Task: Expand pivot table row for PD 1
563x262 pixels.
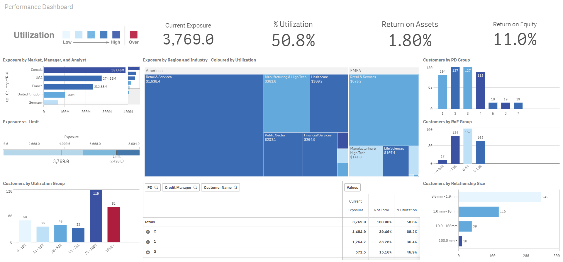Action: (x=148, y=242)
